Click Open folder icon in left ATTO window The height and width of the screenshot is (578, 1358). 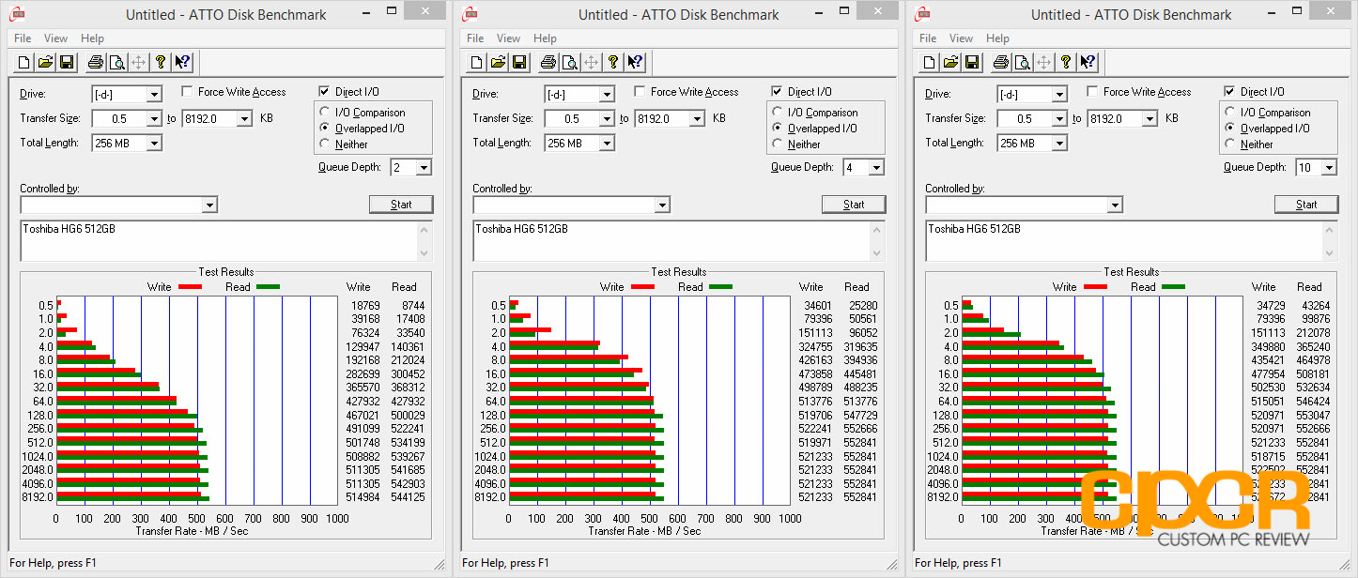(46, 62)
